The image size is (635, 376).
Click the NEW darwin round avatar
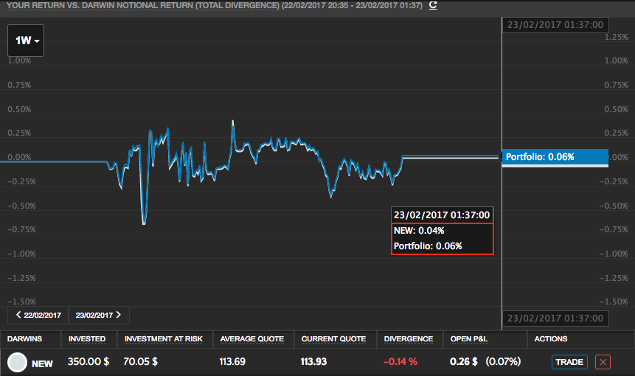tap(18, 362)
